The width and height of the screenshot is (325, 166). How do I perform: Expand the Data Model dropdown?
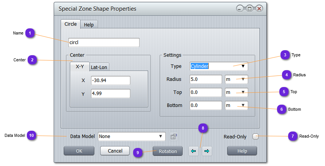pyautogui.click(x=160, y=136)
